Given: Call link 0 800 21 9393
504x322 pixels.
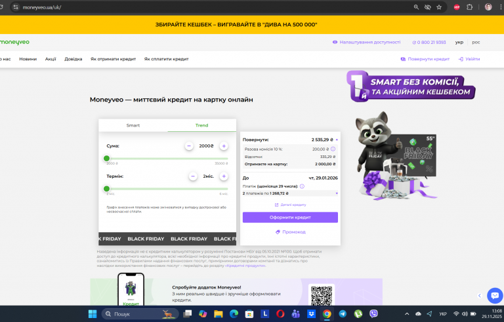Looking at the screenshot, I should click(429, 42).
